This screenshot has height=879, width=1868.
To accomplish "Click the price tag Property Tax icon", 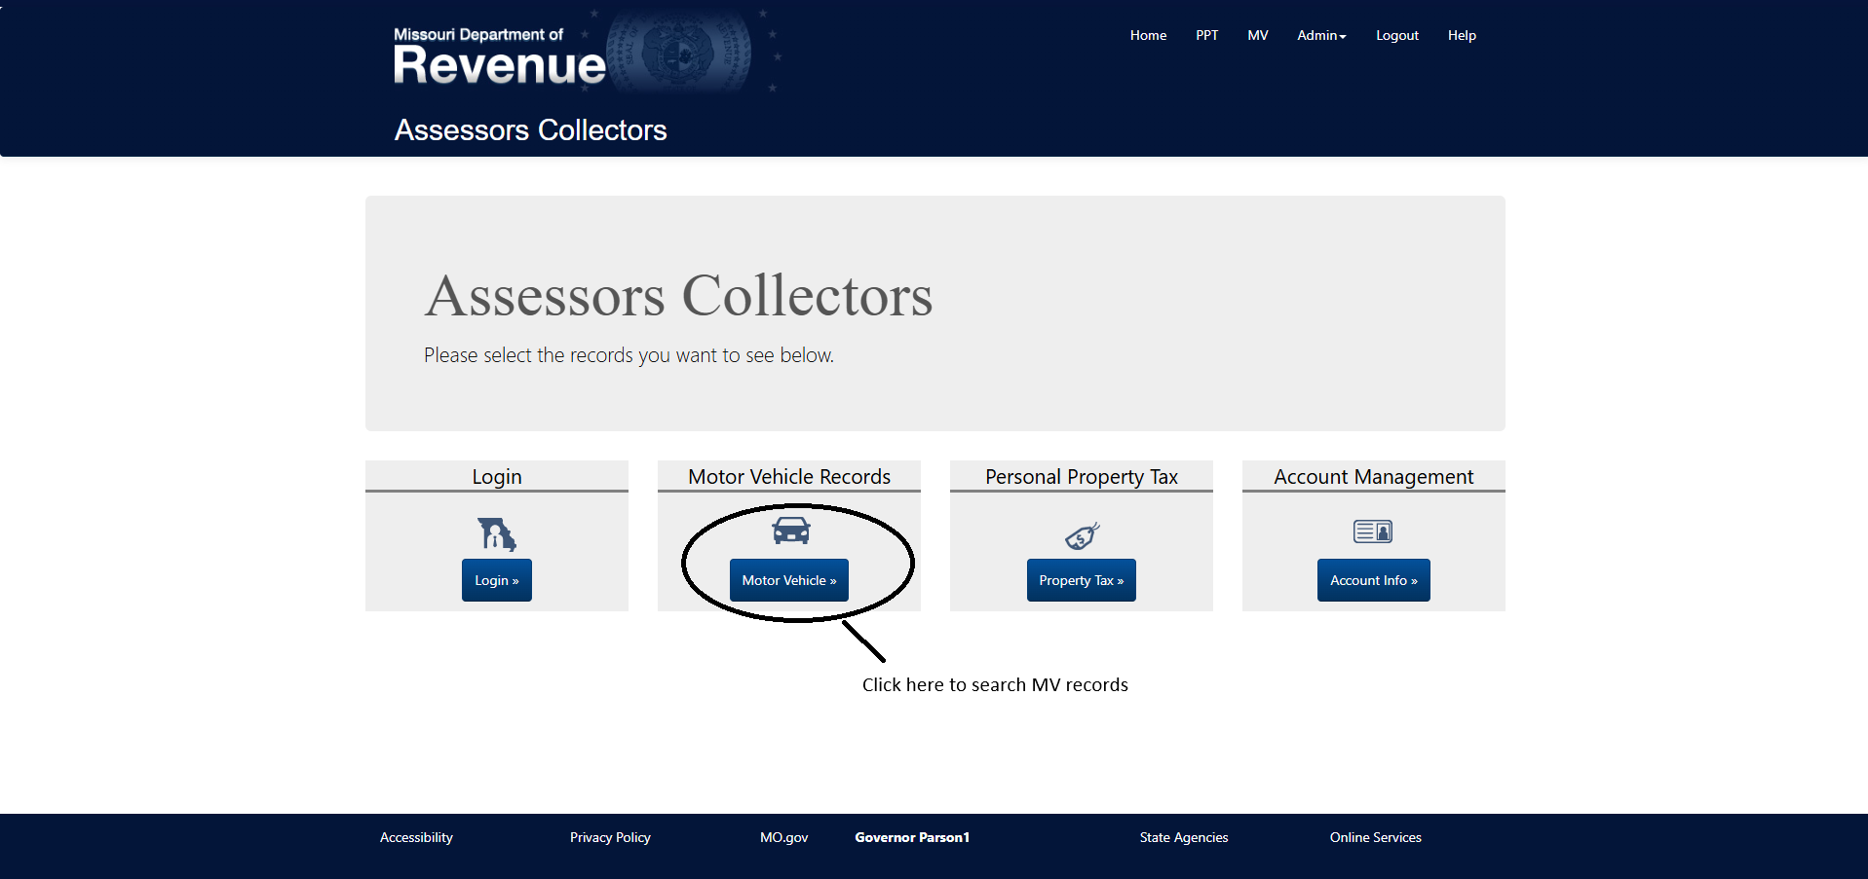I will (x=1082, y=535).
